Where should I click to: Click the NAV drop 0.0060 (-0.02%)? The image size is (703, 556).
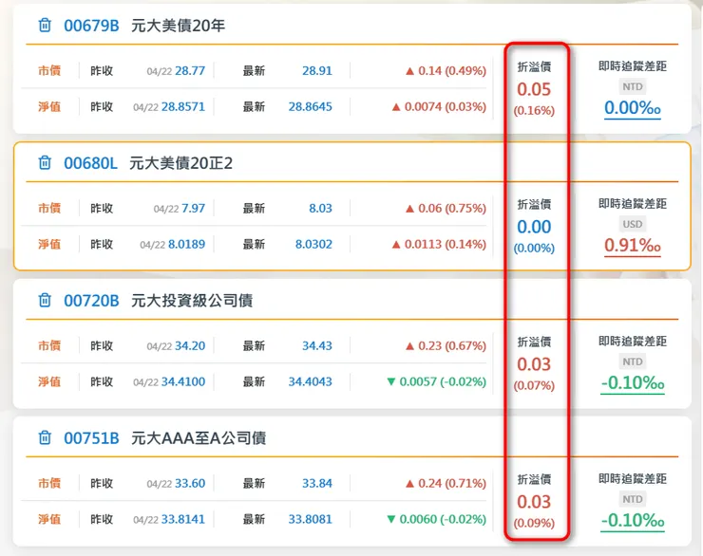[x=436, y=519]
